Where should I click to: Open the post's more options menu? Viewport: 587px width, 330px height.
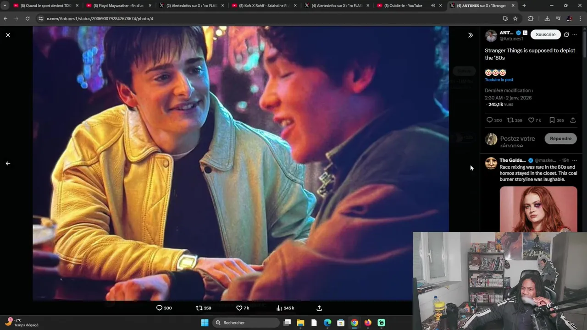575,34
